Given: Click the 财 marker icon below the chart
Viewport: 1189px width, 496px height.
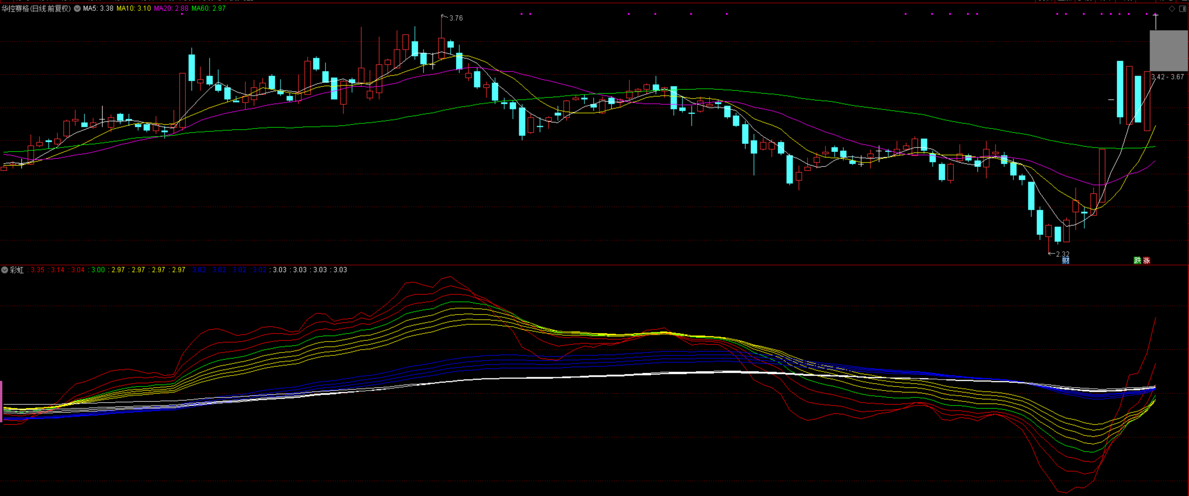Looking at the screenshot, I should tap(1066, 260).
